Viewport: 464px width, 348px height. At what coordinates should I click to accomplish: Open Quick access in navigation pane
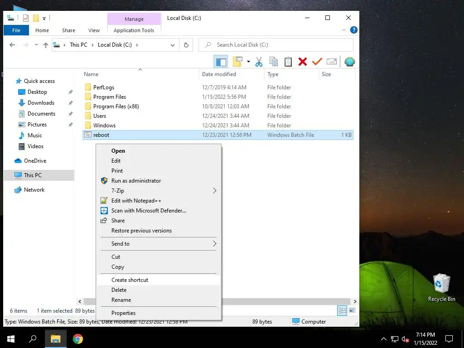point(39,81)
